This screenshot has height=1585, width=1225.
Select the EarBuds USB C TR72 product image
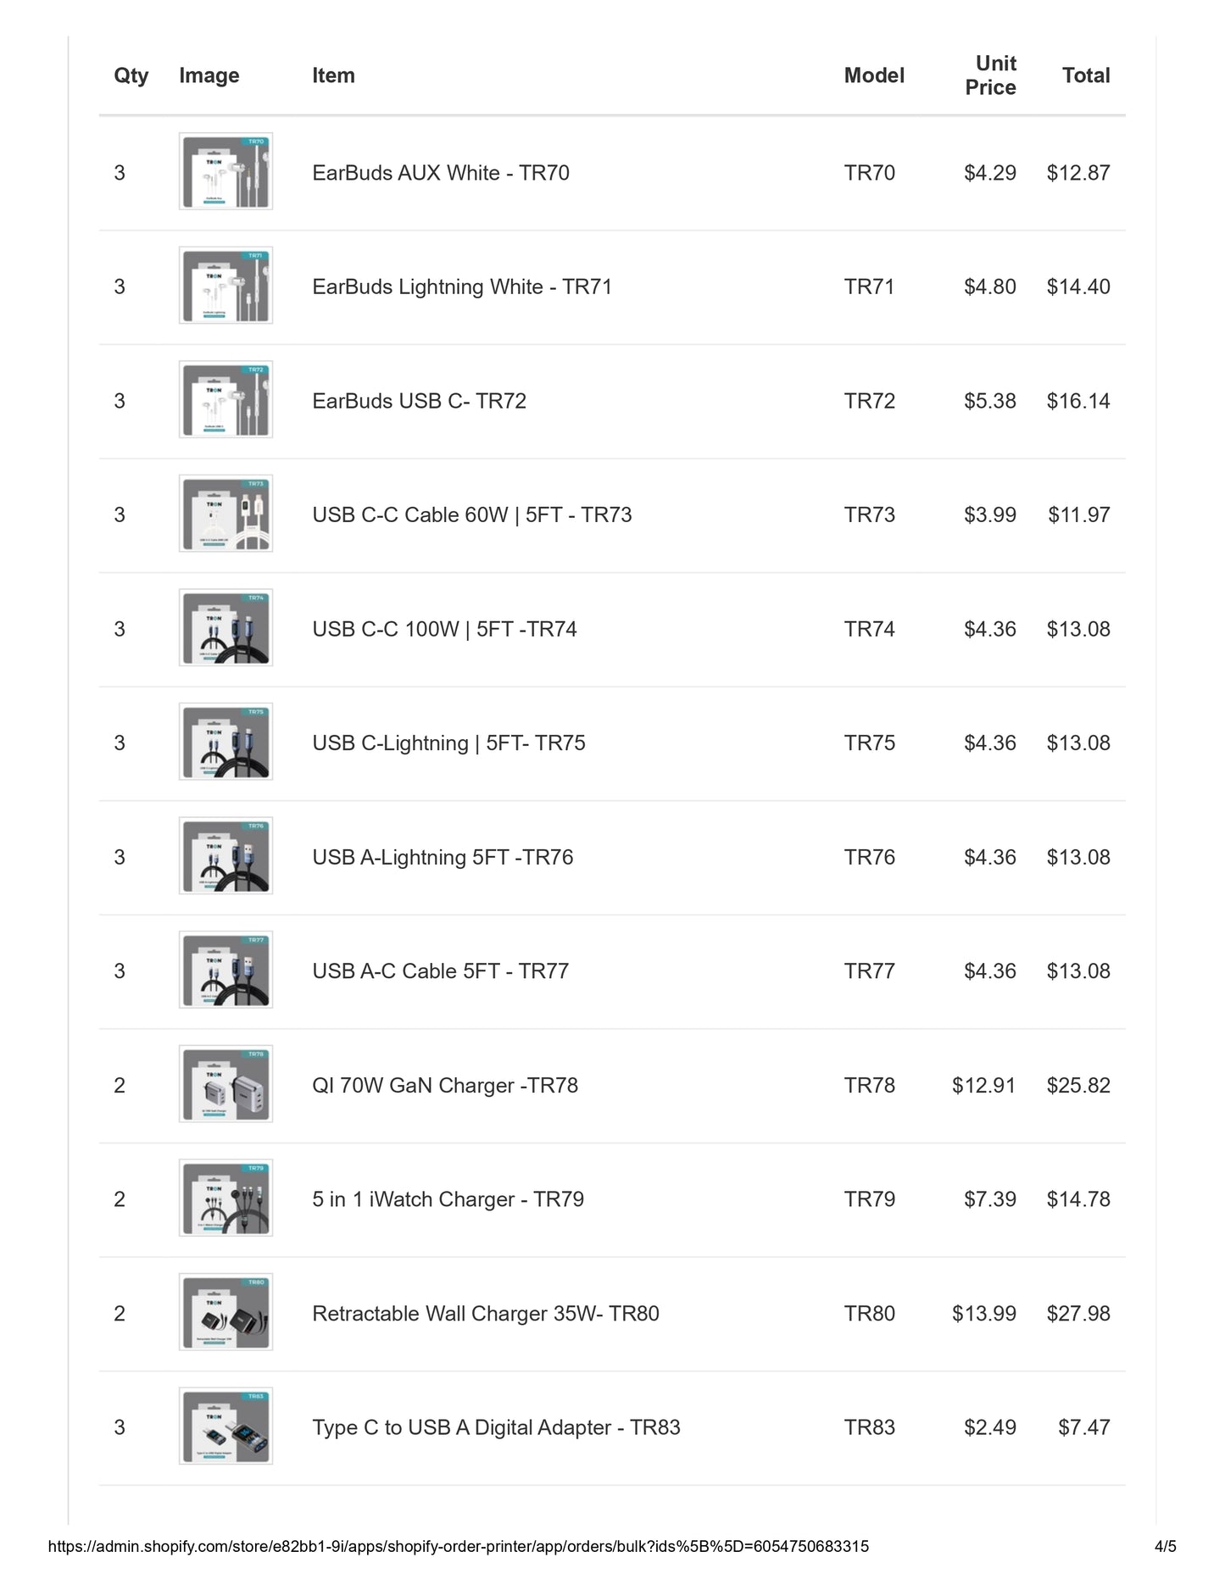tap(226, 400)
